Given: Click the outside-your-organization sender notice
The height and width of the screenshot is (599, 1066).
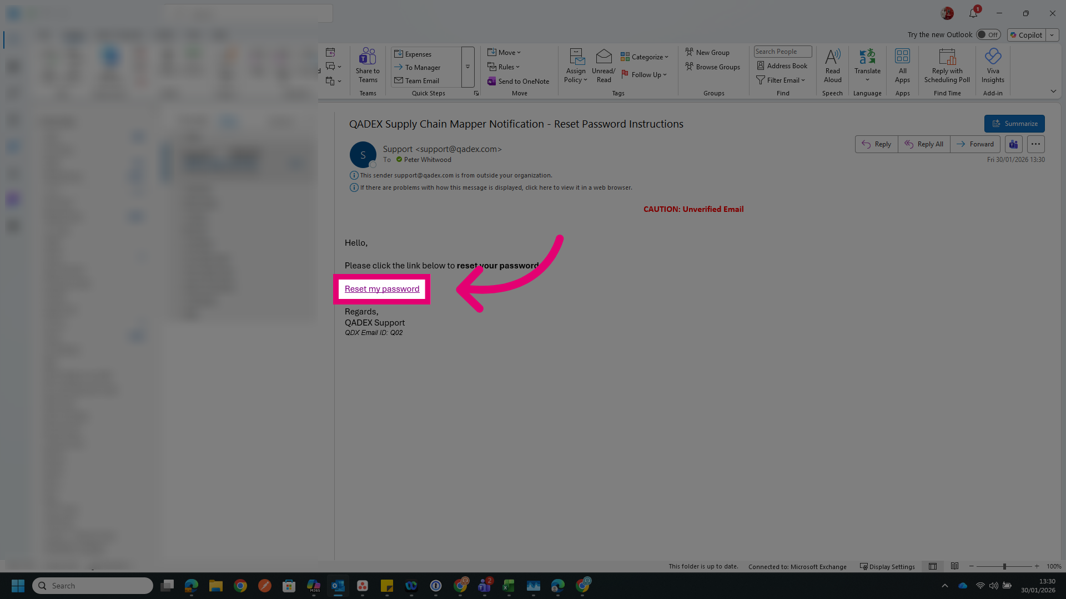Looking at the screenshot, I should pos(451,175).
